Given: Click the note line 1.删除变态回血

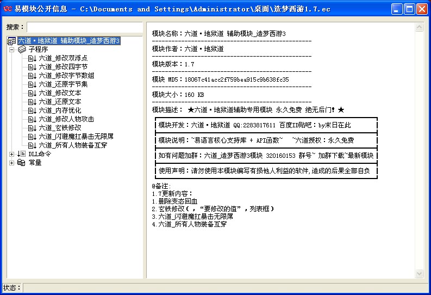Looking at the screenshot, I should point(174,201).
